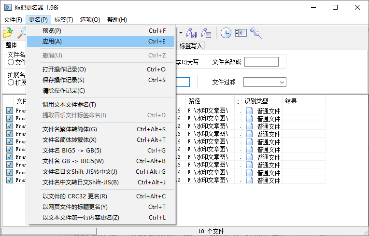Click the pen with red X icon
The width and height of the screenshot is (369, 236).
(x=206, y=33)
